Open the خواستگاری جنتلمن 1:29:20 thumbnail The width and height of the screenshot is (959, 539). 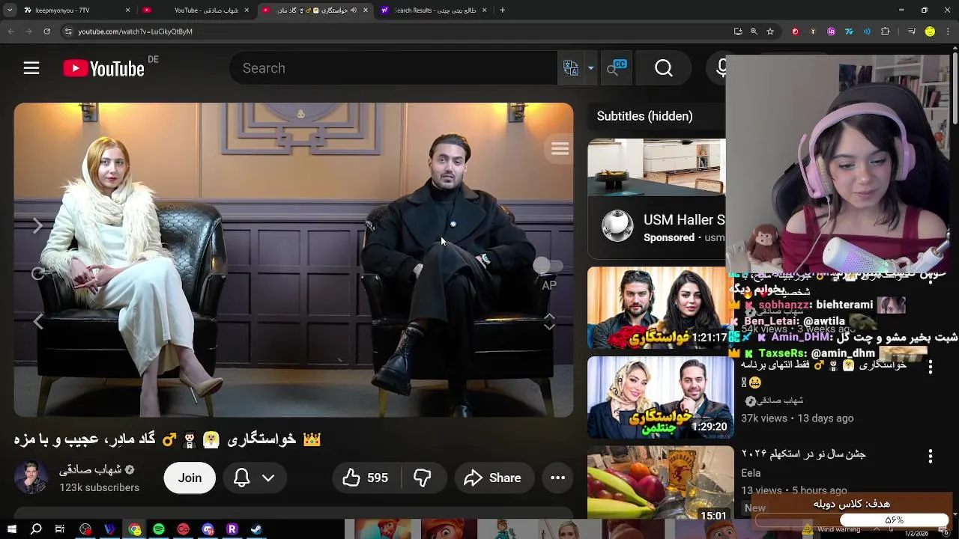pyautogui.click(x=660, y=397)
